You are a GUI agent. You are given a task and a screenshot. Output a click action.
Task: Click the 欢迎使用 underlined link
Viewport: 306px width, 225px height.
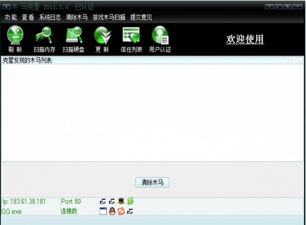click(245, 39)
